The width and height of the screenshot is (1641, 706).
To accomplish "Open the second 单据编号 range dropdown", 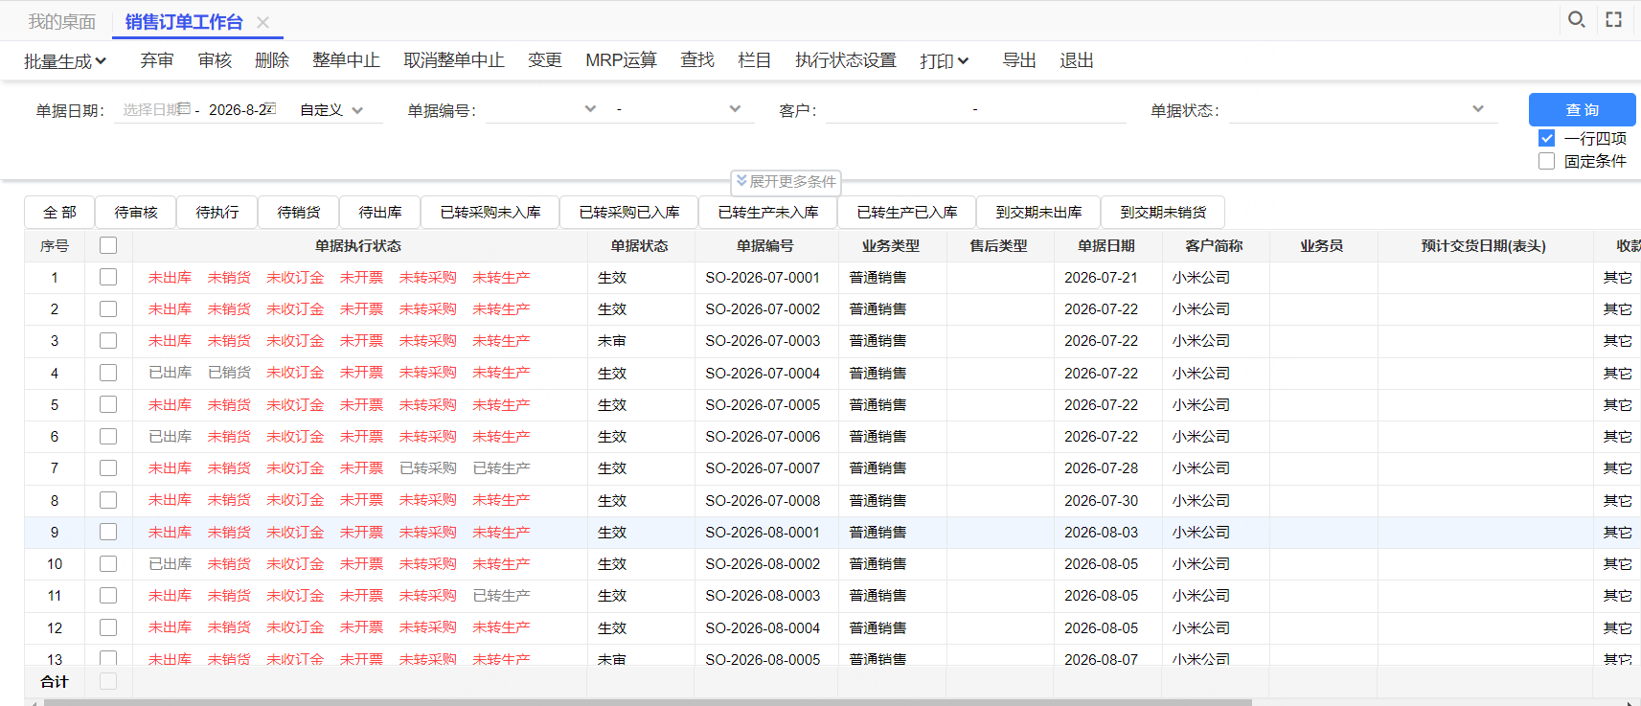I will (735, 109).
